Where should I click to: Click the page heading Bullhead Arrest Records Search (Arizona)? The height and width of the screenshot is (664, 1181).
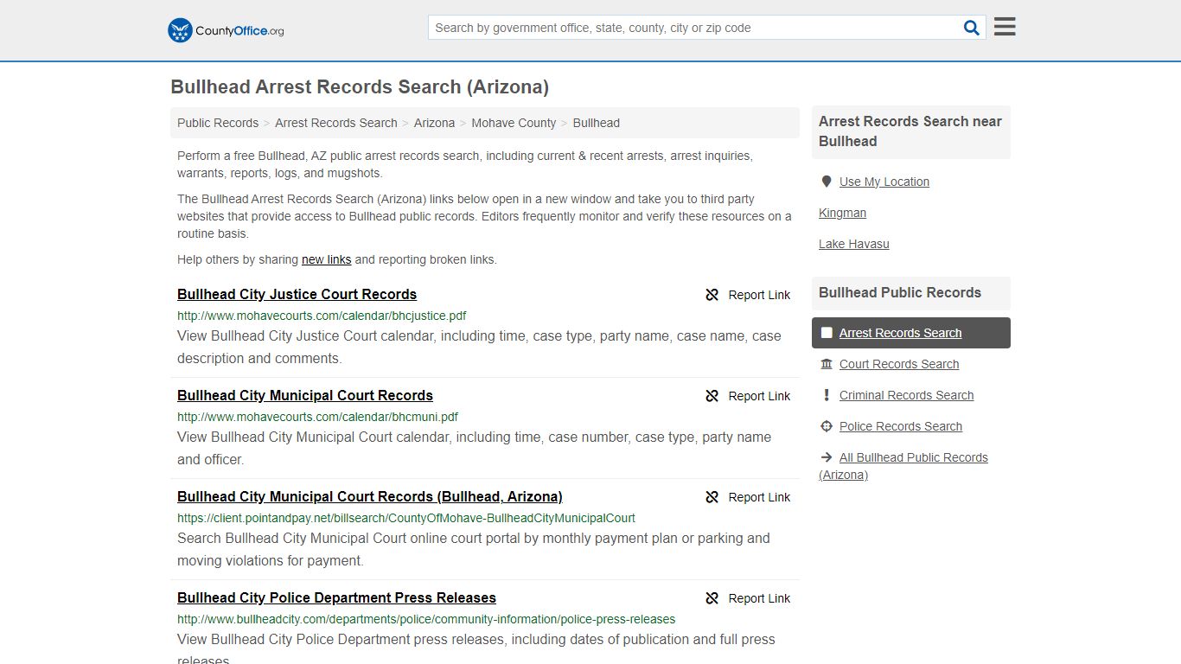[x=360, y=86]
